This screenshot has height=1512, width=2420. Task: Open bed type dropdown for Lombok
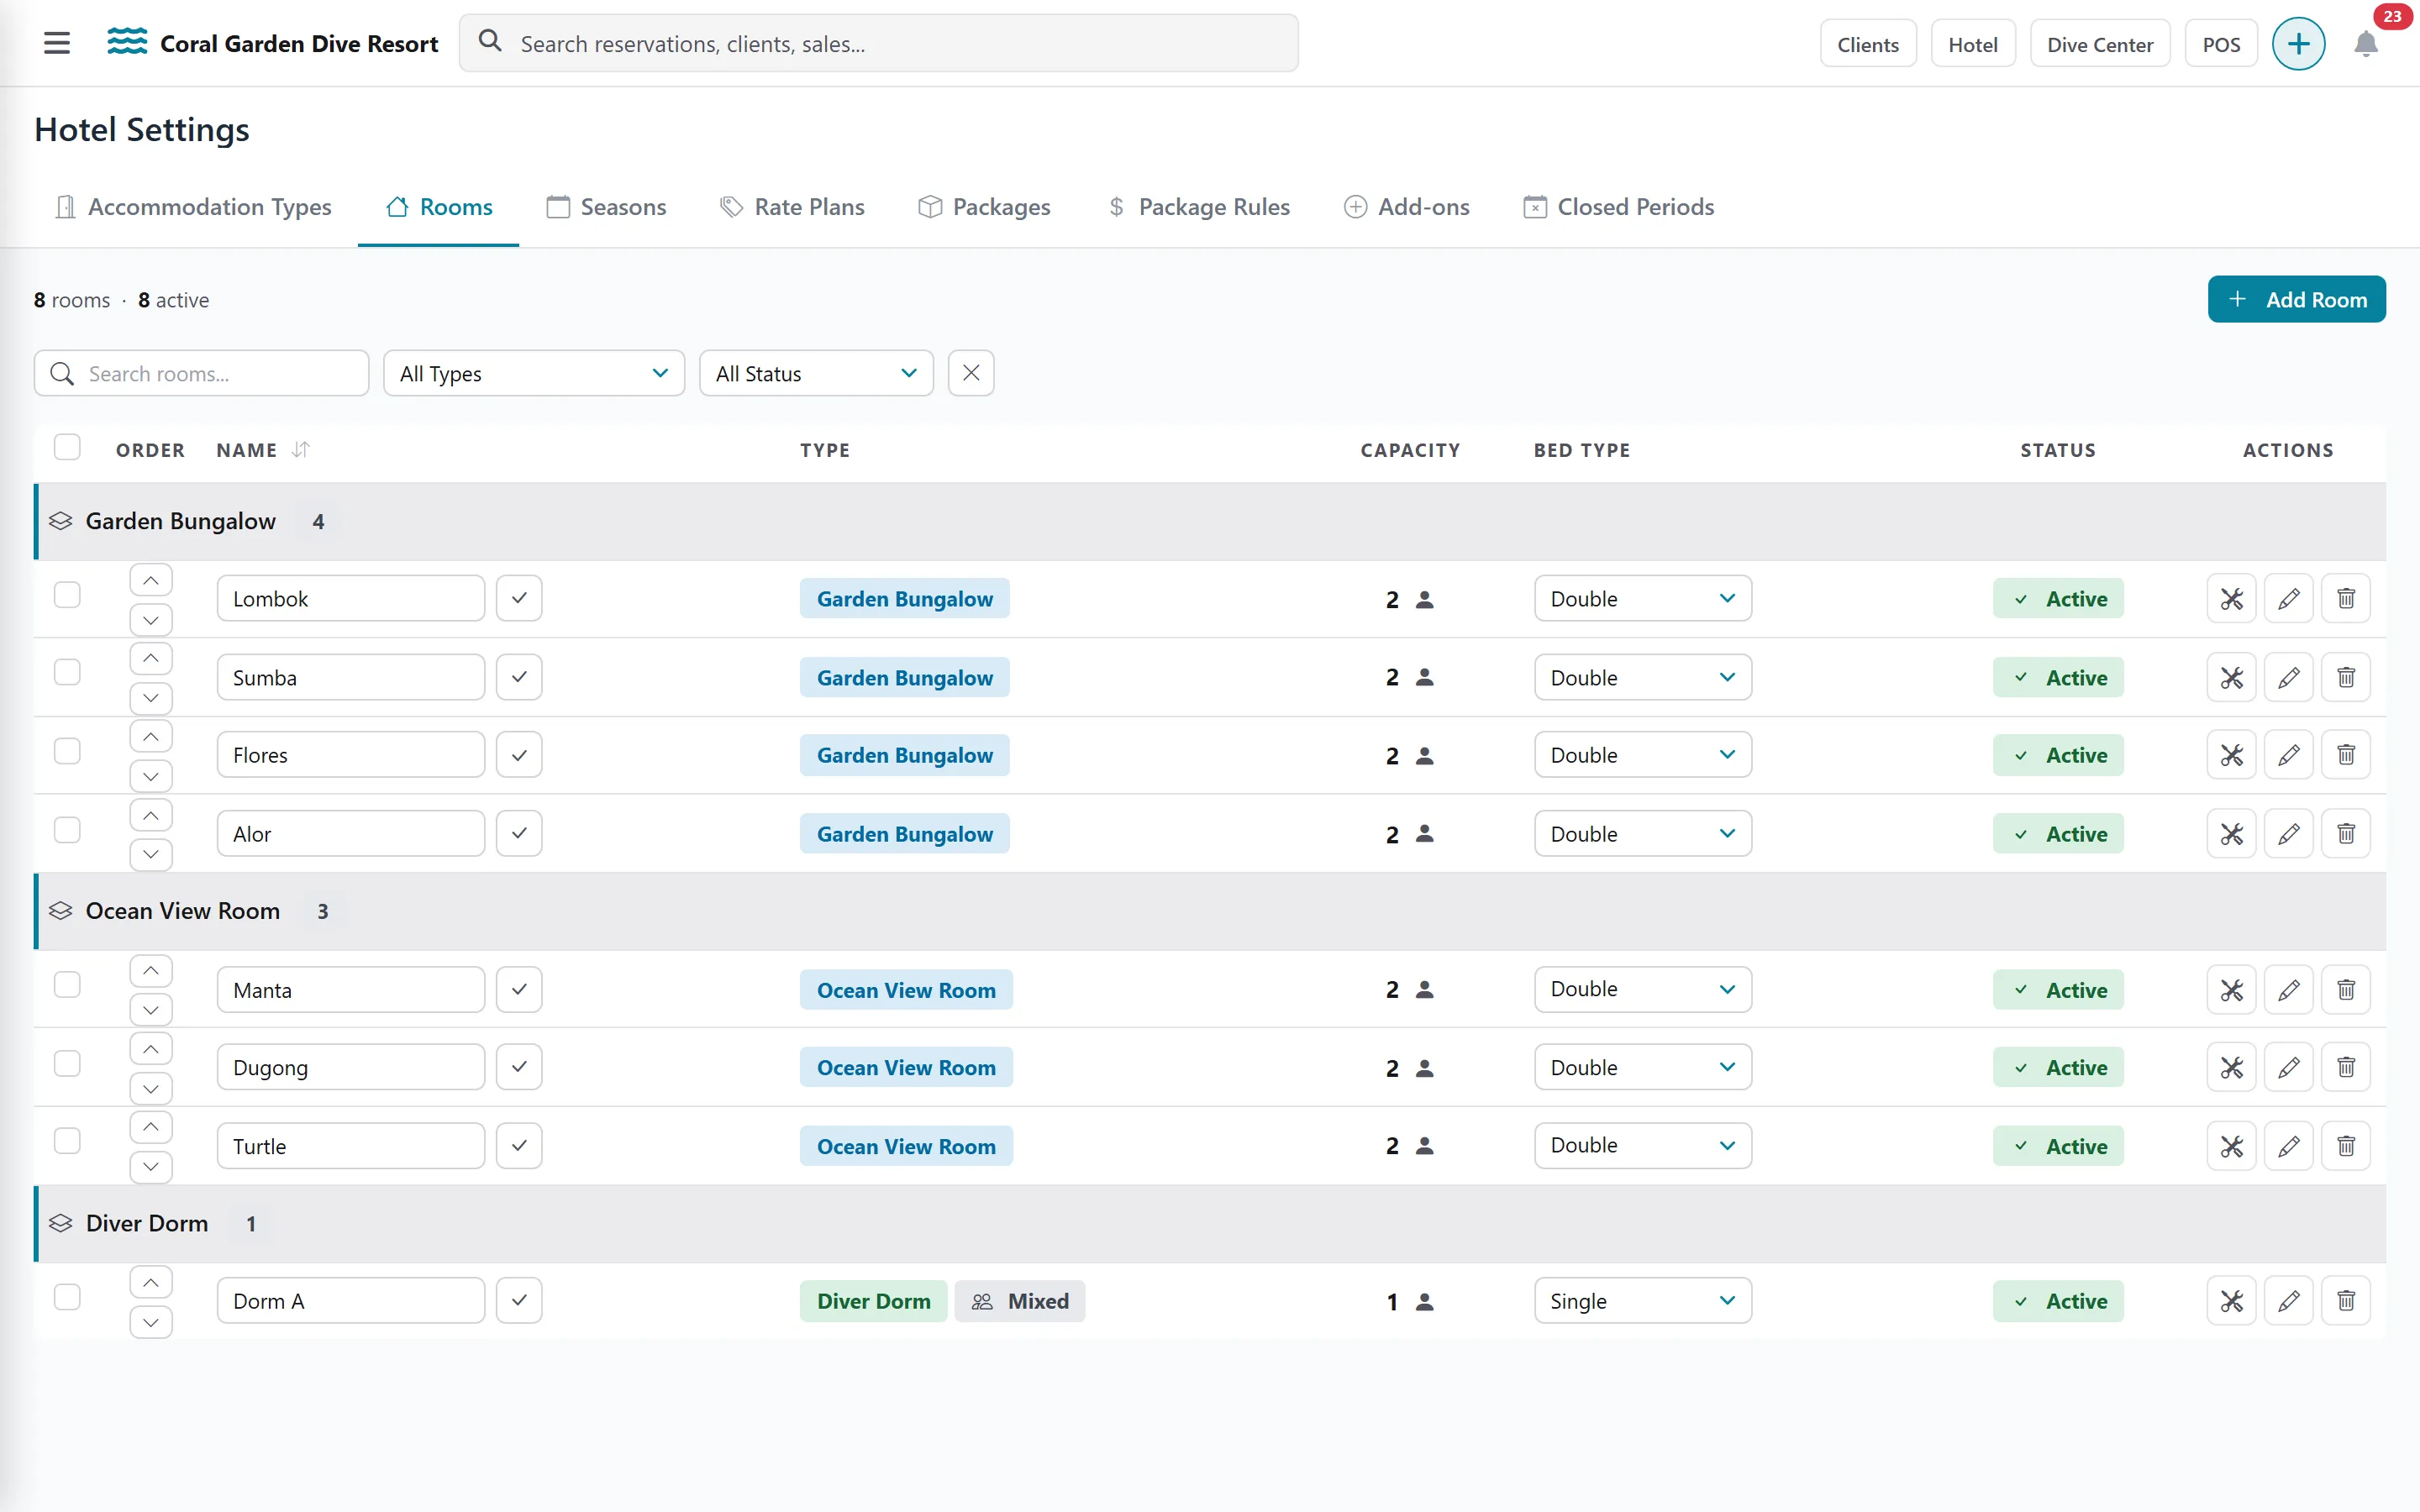click(x=1642, y=598)
